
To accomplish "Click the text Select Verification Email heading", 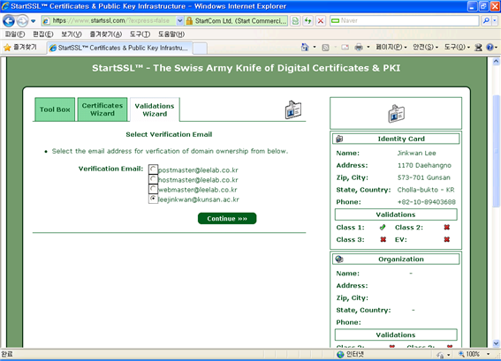I will [169, 134].
